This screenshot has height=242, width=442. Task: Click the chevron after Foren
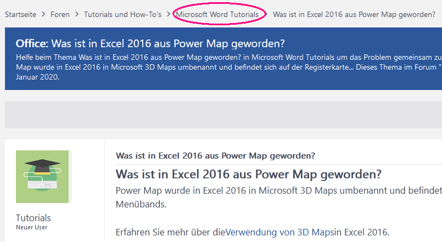[x=77, y=14]
